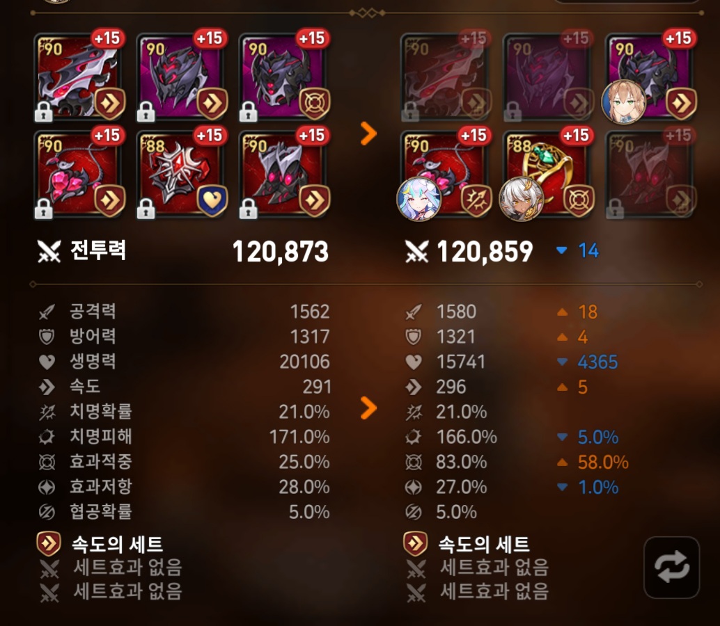Image resolution: width=720 pixels, height=626 pixels.
Task: Click the swap equipment sets button
Action: (671, 568)
